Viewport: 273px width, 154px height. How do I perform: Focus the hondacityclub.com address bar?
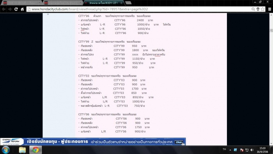click(x=139, y=9)
